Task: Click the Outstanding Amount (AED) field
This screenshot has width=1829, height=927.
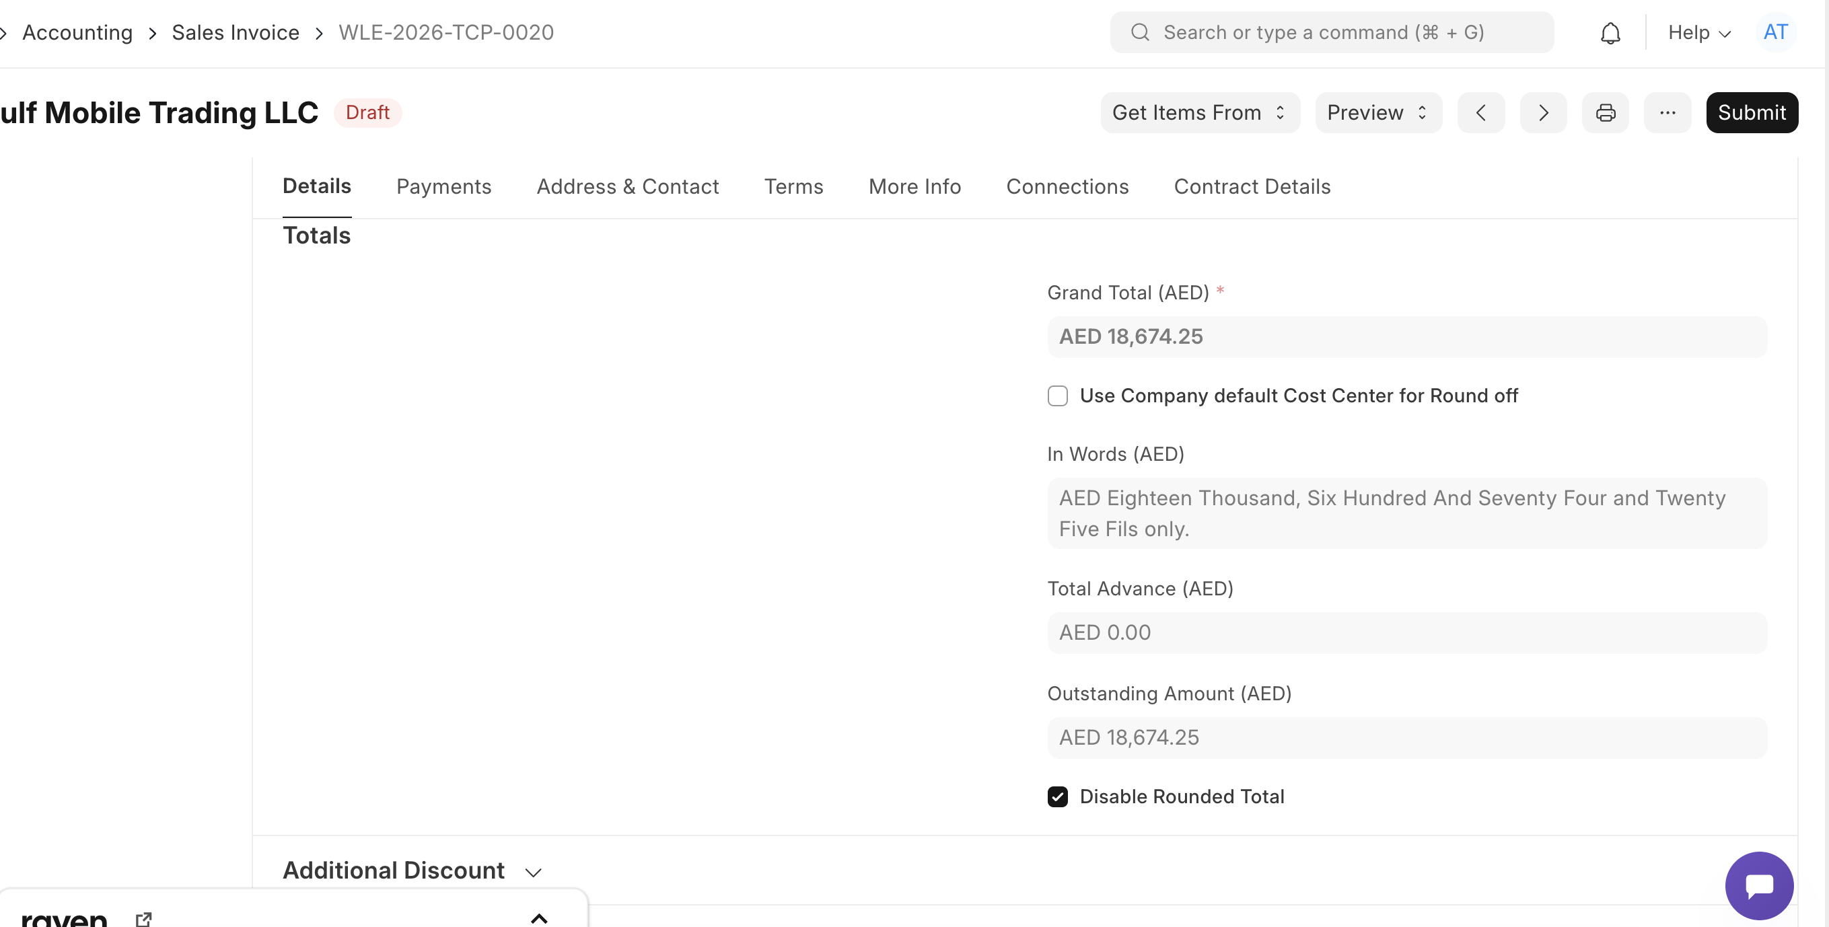Action: [1406, 738]
